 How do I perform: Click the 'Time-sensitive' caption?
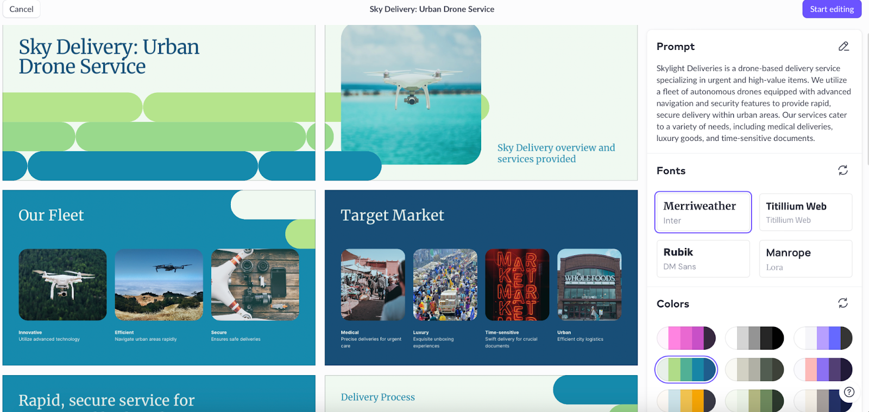click(x=502, y=332)
